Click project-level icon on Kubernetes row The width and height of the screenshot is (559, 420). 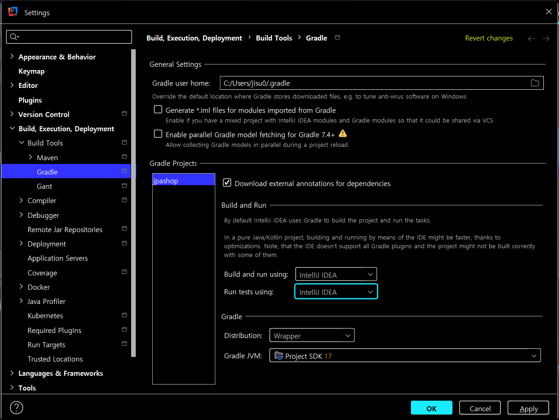[124, 315]
